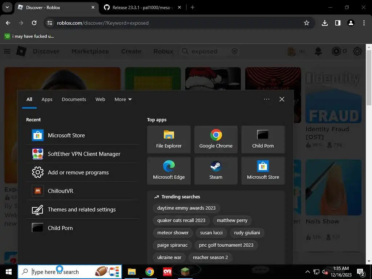Open the Minecraft block taskbar icon
The height and width of the screenshot is (279, 372).
click(x=185, y=272)
